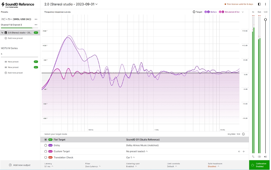
Task: Expand the Limit controls Default setting
Action: 173,165
